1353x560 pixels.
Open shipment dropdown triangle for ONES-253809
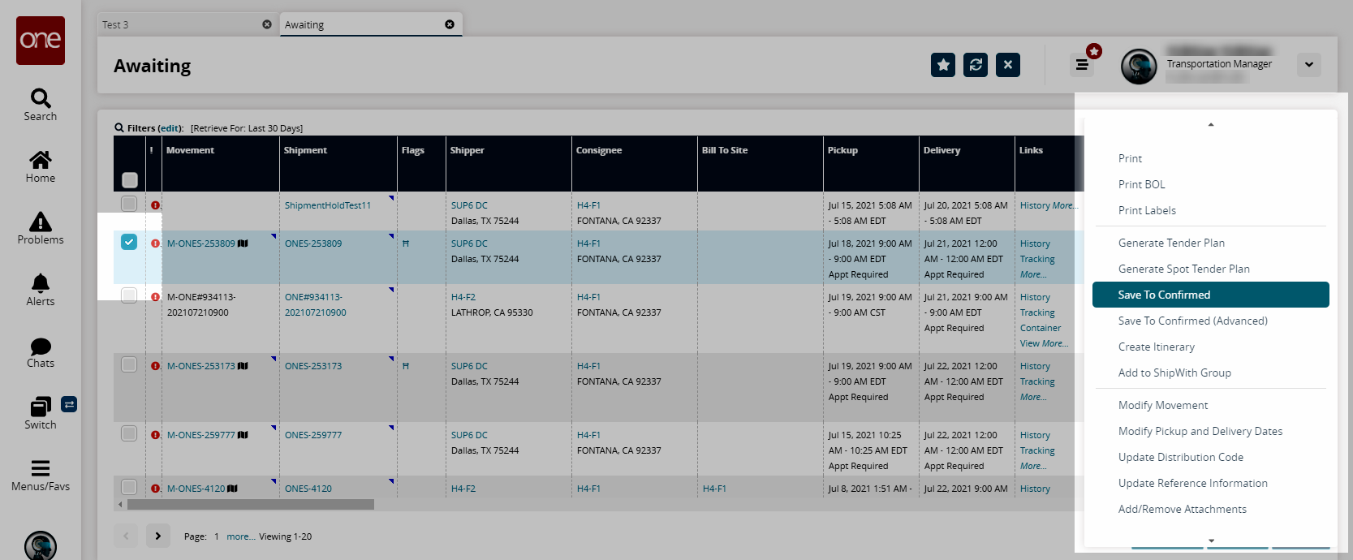(x=391, y=236)
